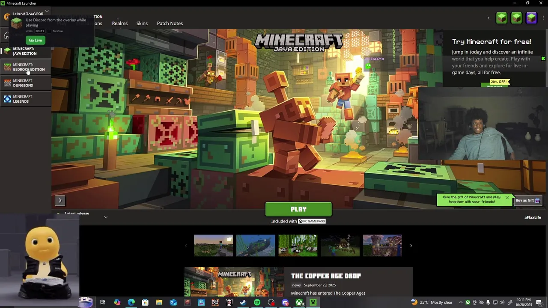Open the three-dot more options menu

tap(543, 18)
